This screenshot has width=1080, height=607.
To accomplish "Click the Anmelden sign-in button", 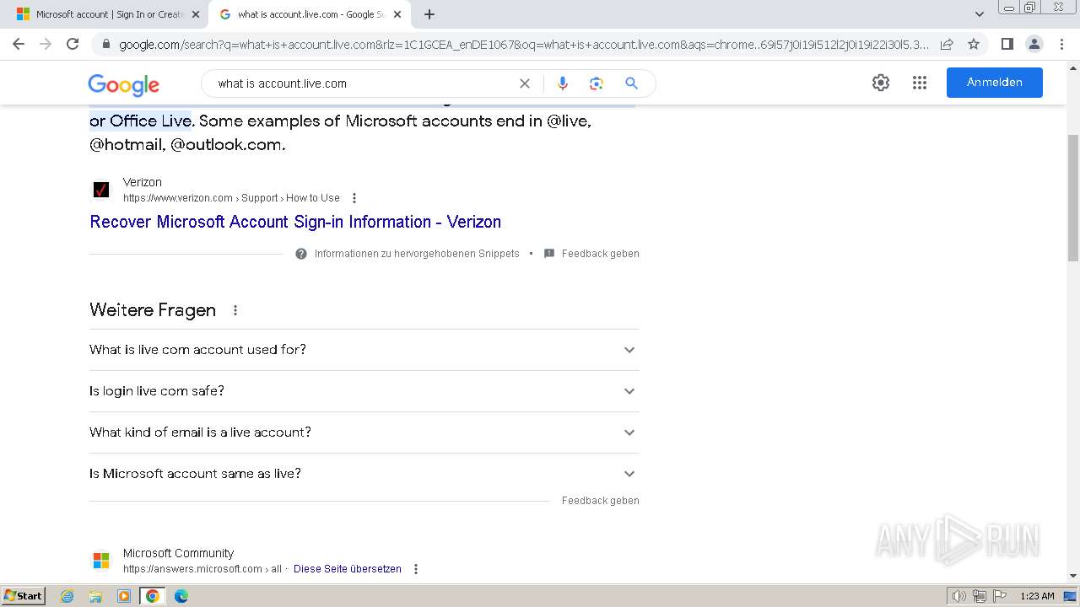I will click(x=995, y=83).
